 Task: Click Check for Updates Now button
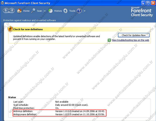134,35
